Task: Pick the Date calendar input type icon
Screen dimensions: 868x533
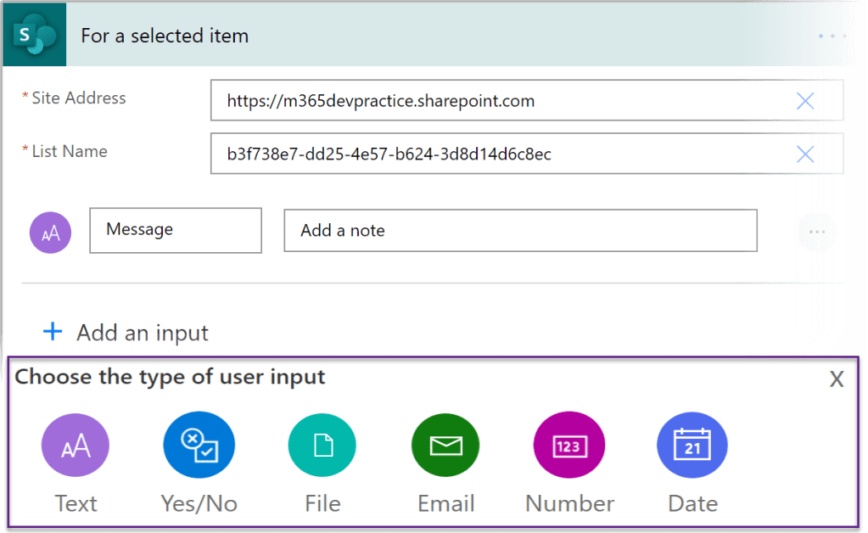Action: pos(692,446)
